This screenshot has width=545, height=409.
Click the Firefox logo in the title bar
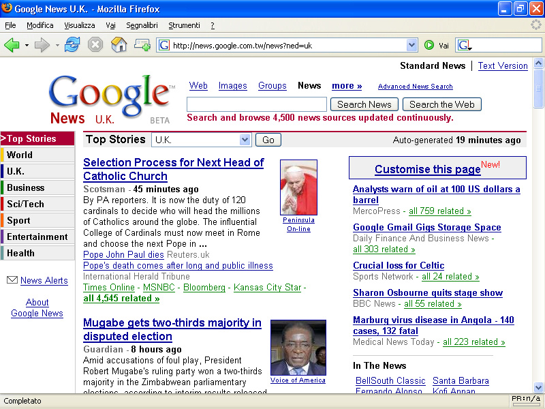coord(7,8)
